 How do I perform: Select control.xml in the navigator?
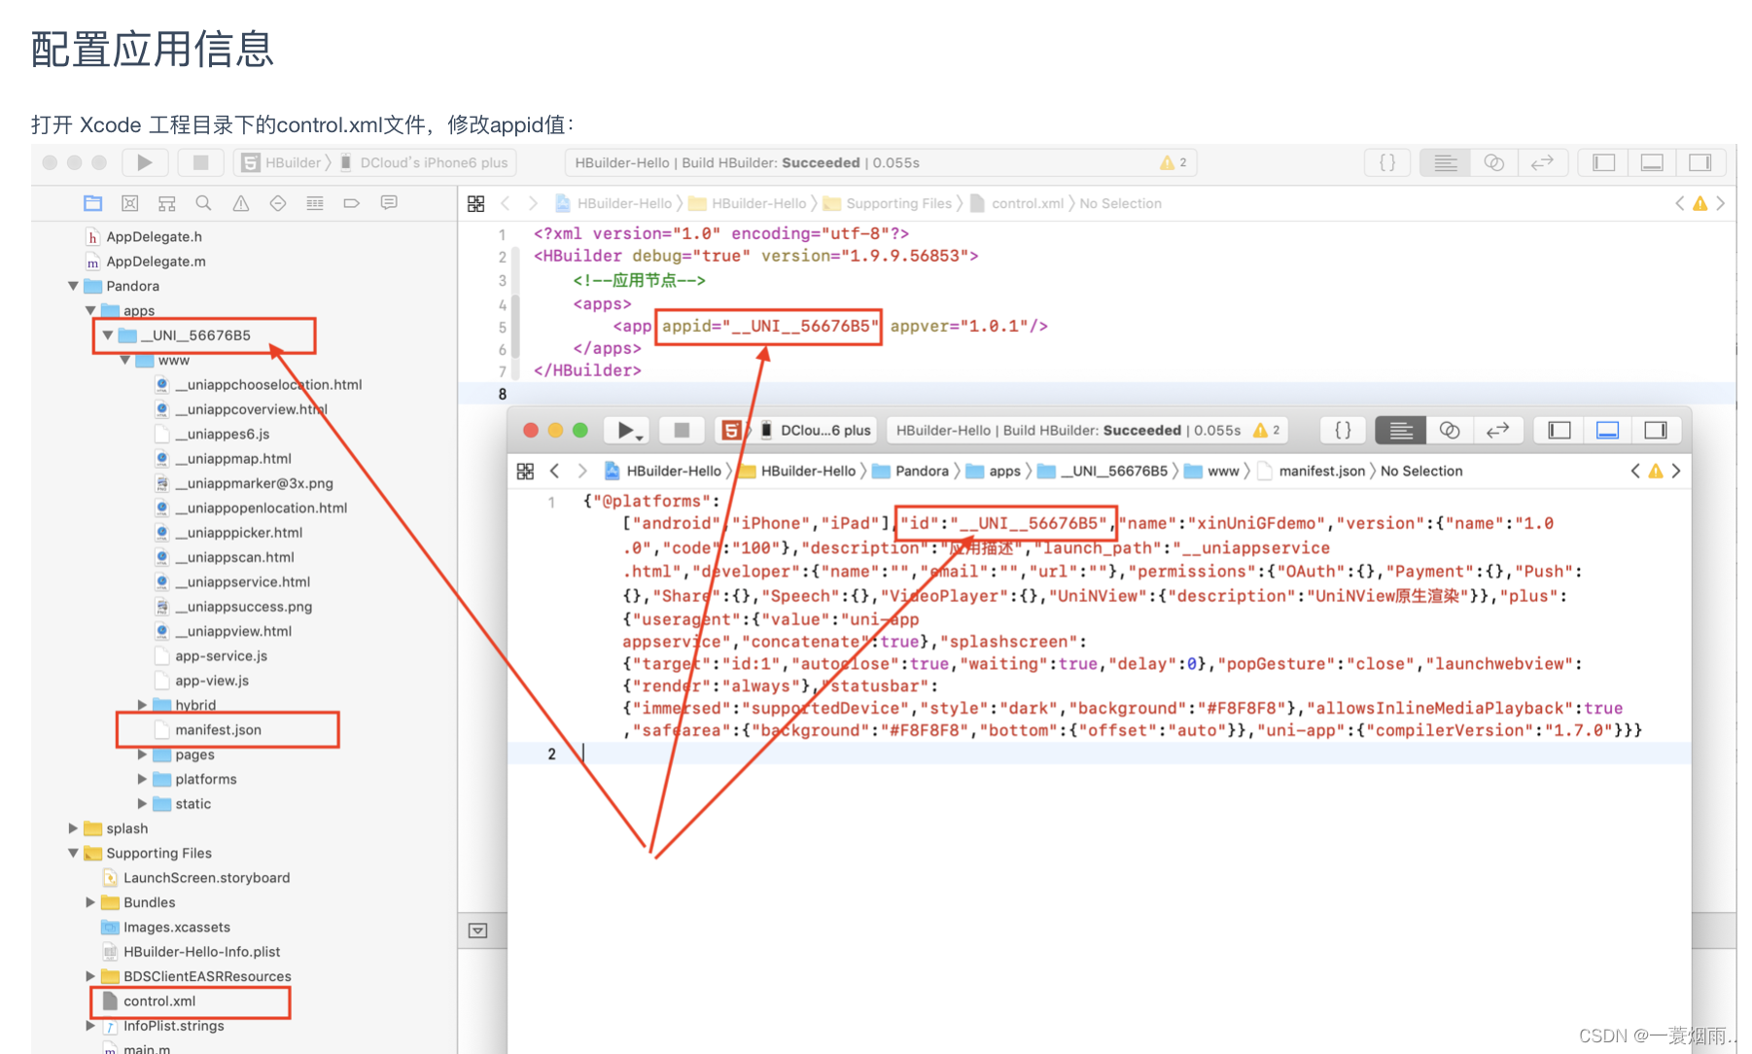tap(159, 1001)
